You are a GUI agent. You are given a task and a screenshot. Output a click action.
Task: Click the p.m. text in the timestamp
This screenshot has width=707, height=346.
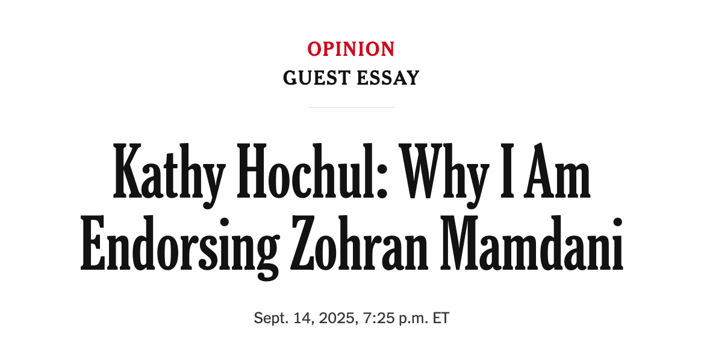412,318
